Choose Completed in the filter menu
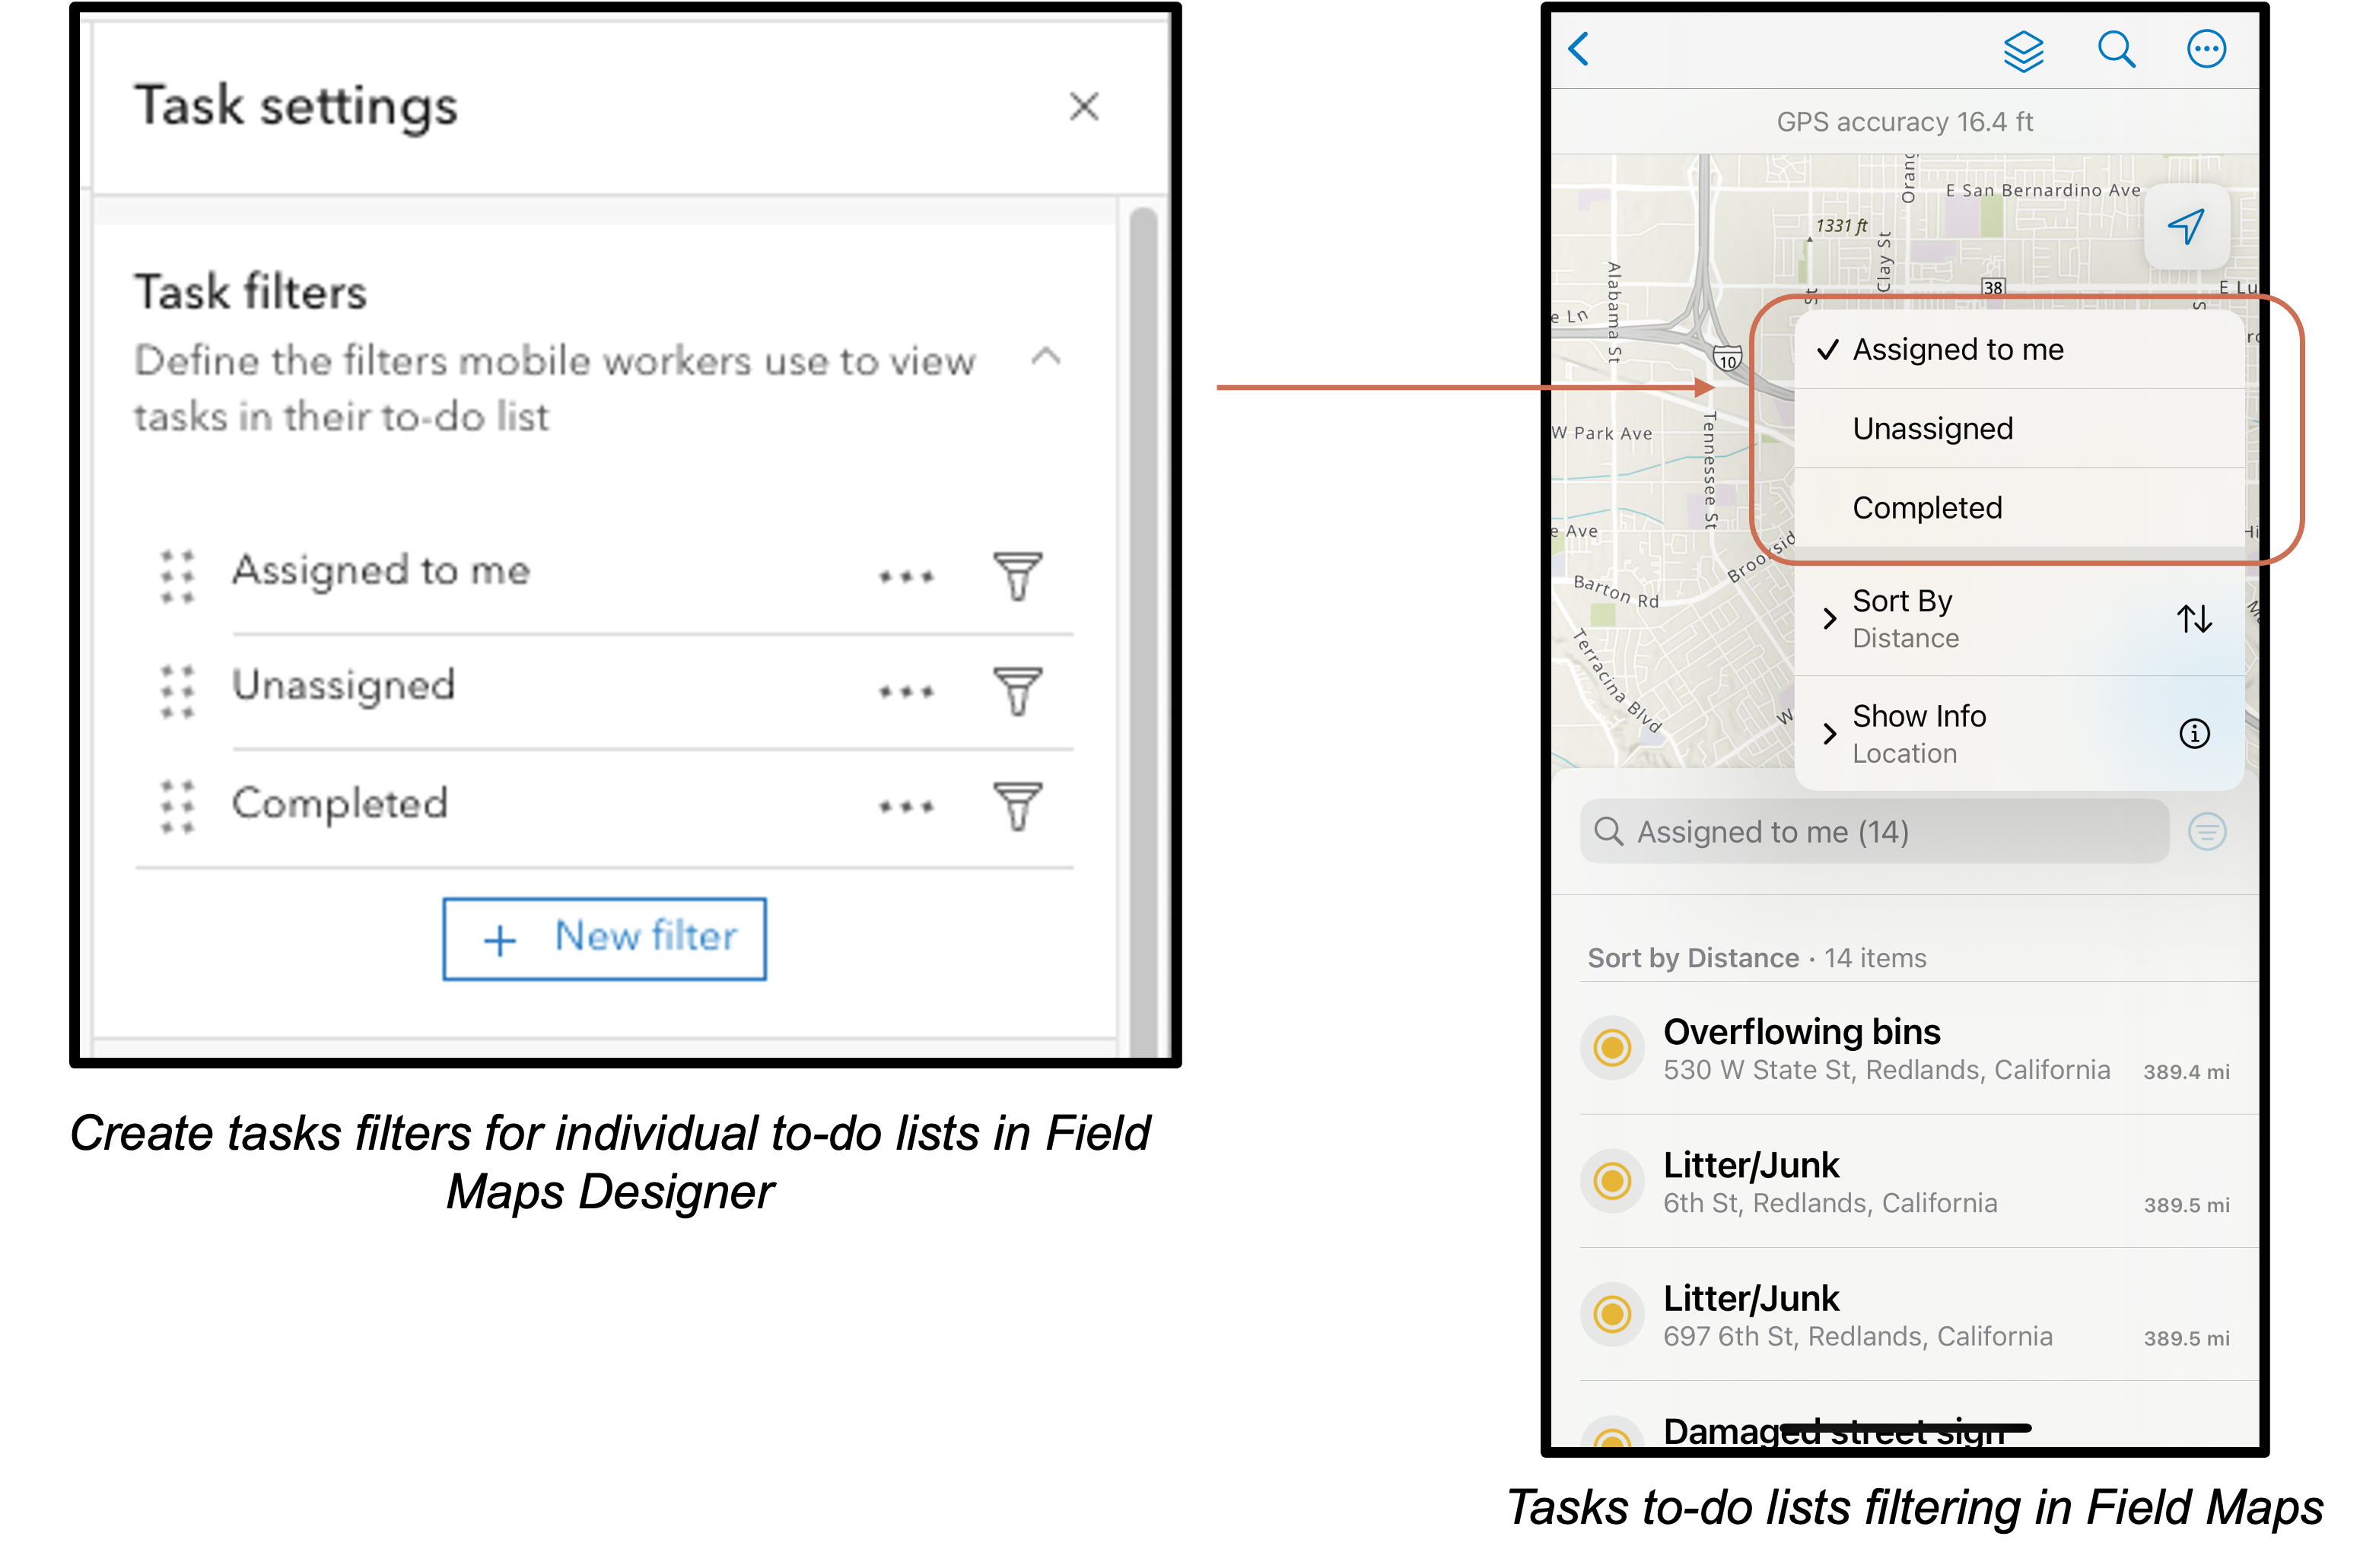 pyautogui.click(x=1927, y=507)
